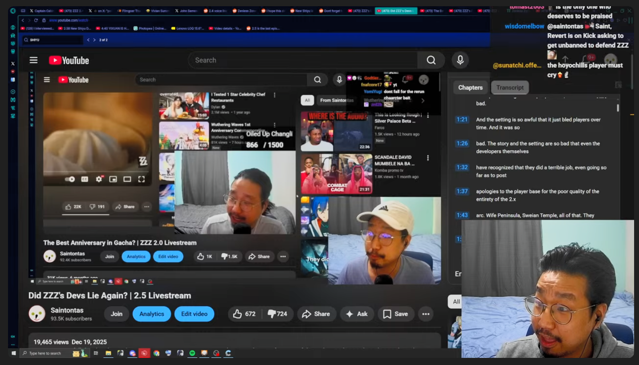
Task: Jump to transcript timestamp 1:21
Action: (462, 120)
